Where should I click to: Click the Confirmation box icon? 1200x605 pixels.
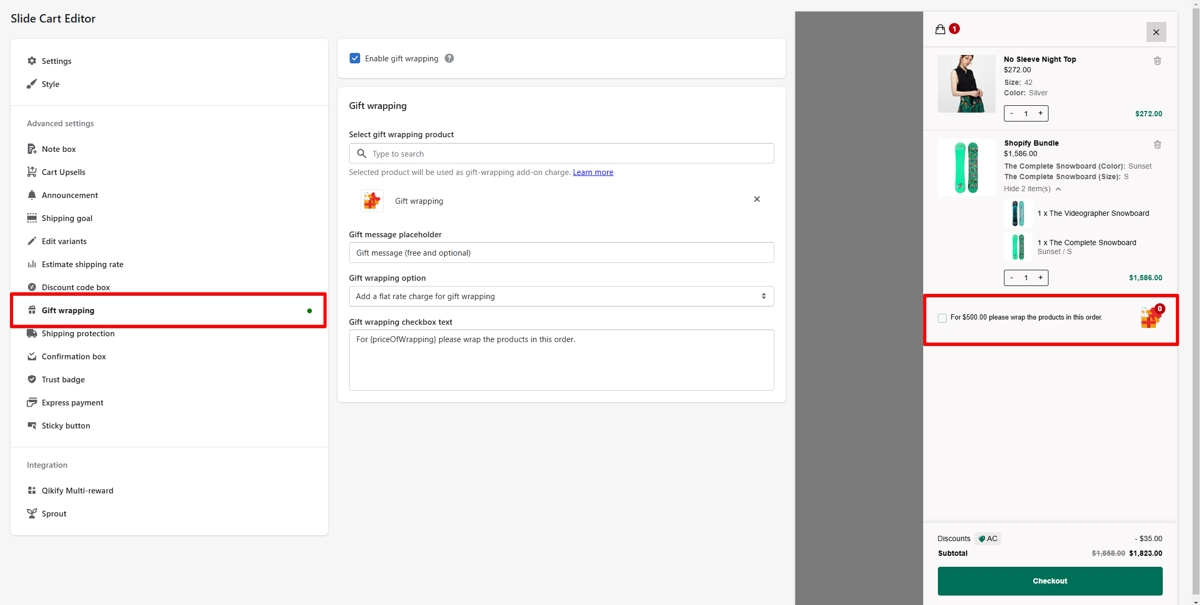coord(32,356)
